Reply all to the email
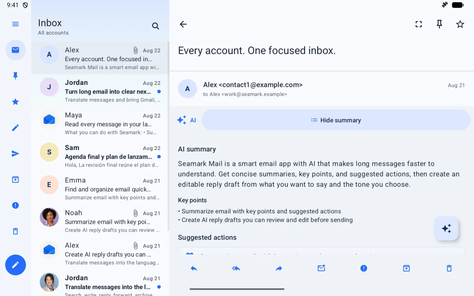 click(236, 268)
